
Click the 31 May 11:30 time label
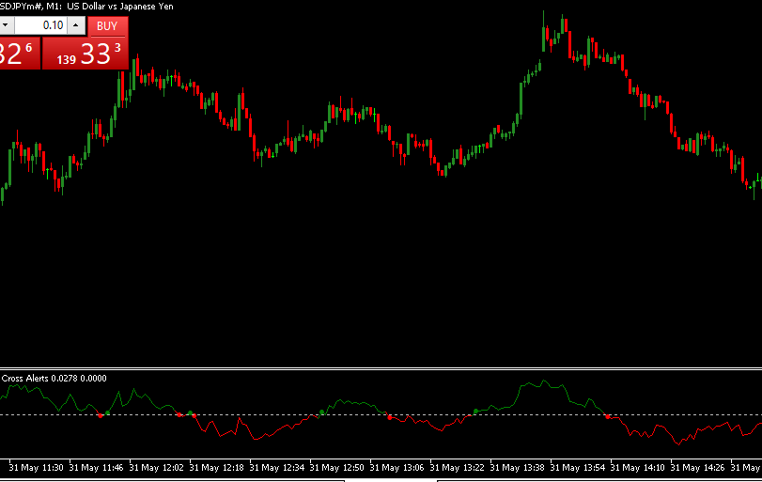(x=36, y=467)
